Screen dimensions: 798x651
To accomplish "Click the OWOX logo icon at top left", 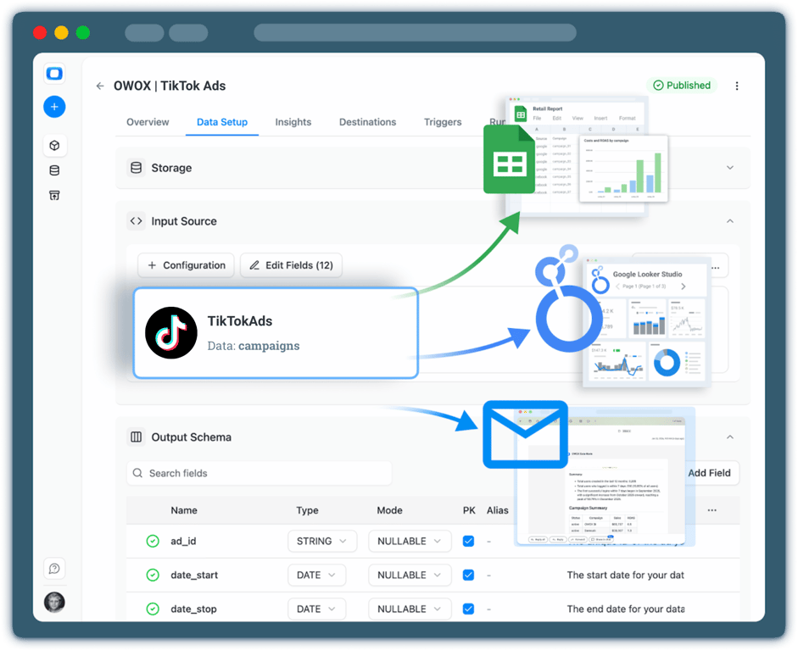I will point(54,73).
